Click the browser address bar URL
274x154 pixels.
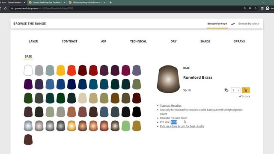pos(44,8)
